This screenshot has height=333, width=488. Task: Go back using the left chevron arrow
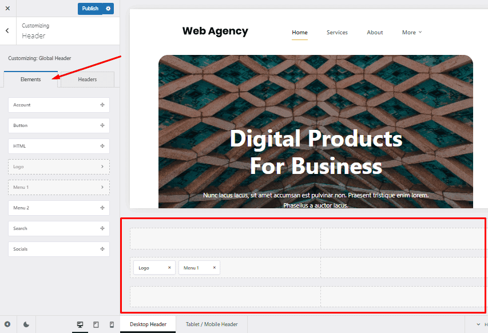(7, 31)
